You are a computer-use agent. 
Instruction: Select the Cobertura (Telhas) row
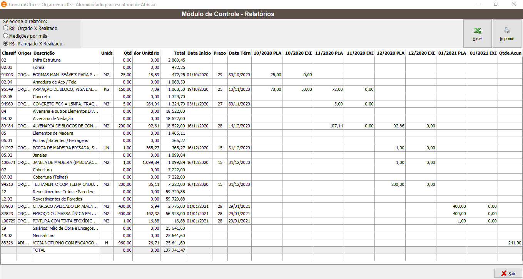(x=261, y=177)
